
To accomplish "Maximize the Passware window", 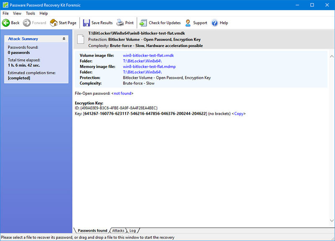I will (312, 5).
